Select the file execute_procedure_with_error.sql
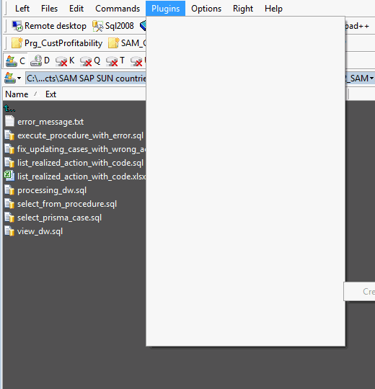Screen dimensions: 375x389 pos(81,135)
